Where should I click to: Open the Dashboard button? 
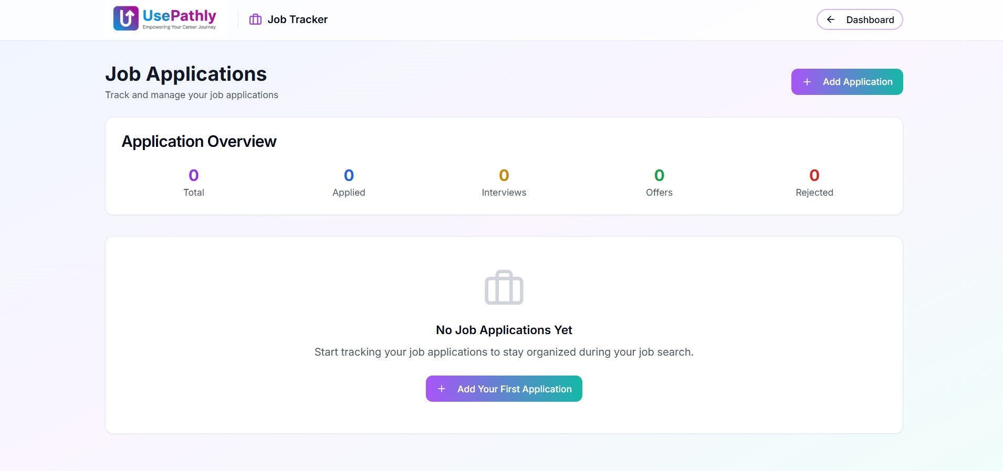[860, 19]
